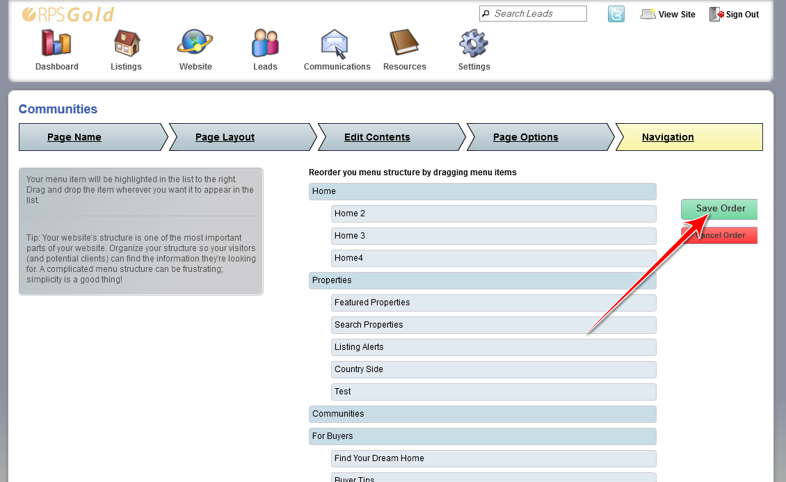This screenshot has width=786, height=482.
Task: Click the Website label
Action: pos(195,67)
